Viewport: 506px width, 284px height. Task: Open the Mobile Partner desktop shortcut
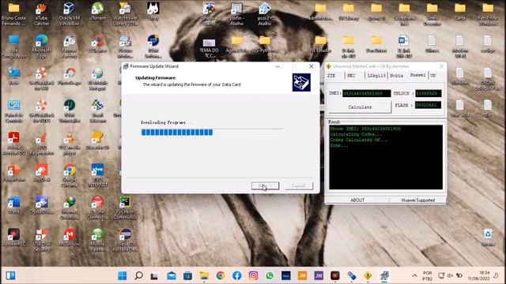tap(97, 240)
